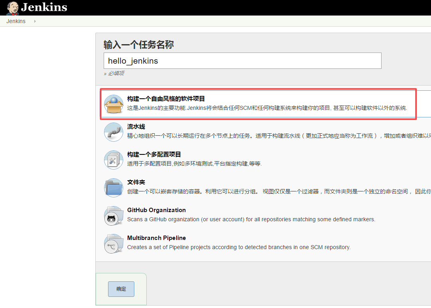Click the 确定 confirm button

click(121, 289)
